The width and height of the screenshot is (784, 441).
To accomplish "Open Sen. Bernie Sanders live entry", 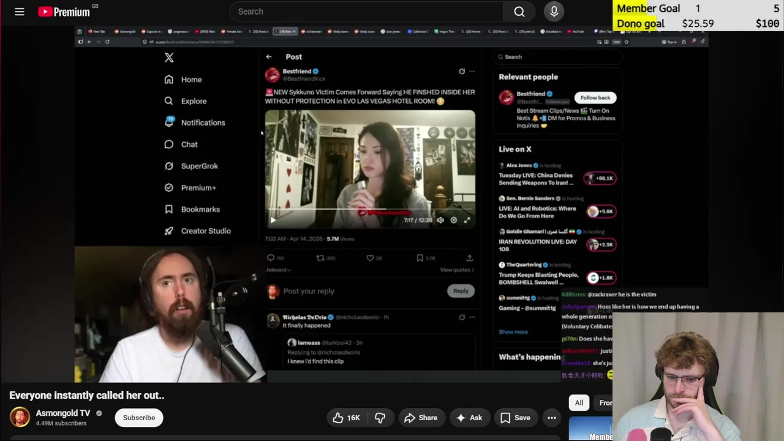I will coord(557,208).
